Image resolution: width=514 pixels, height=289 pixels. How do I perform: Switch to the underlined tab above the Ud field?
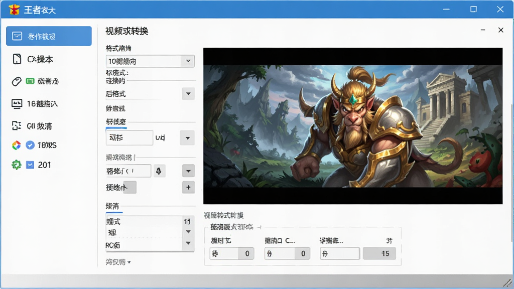pyautogui.click(x=116, y=122)
